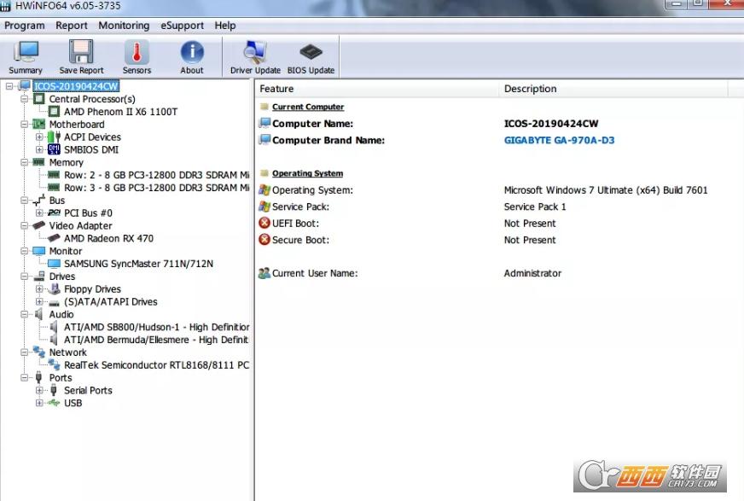The width and height of the screenshot is (744, 501).
Task: Open the Monitoring menu
Action: pos(124,26)
